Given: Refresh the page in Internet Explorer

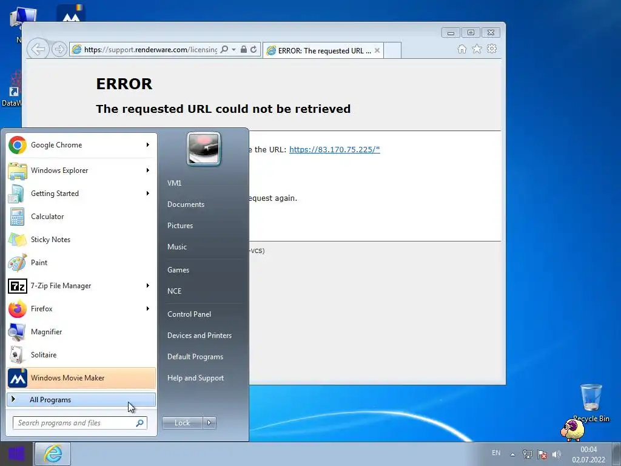Looking at the screenshot, I should click(x=253, y=50).
